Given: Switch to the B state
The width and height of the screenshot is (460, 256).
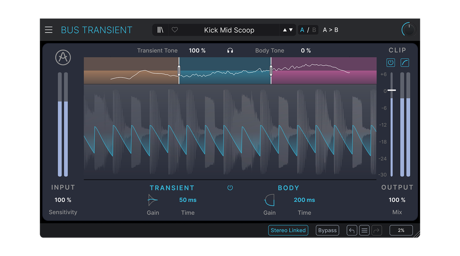Looking at the screenshot, I should tap(314, 30).
